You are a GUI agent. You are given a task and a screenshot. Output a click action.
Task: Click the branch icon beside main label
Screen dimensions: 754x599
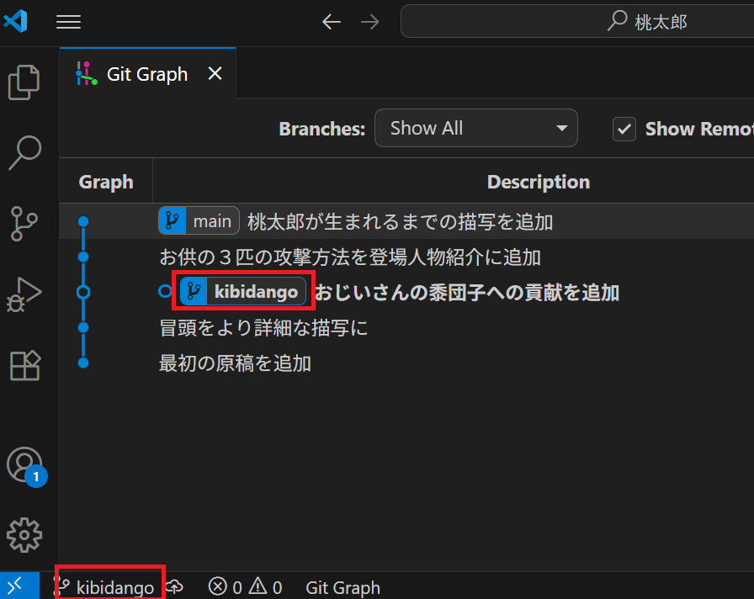[173, 220]
